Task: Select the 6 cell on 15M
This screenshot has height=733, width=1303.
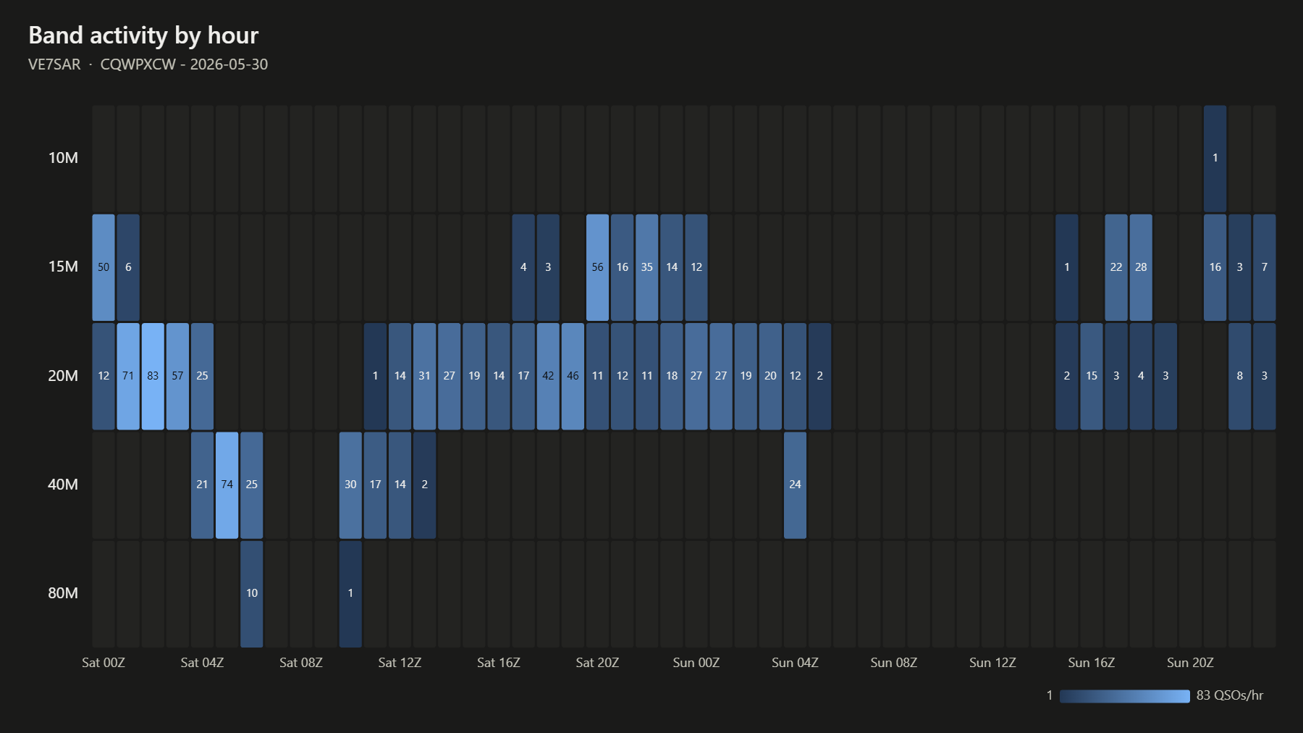Action: [128, 267]
